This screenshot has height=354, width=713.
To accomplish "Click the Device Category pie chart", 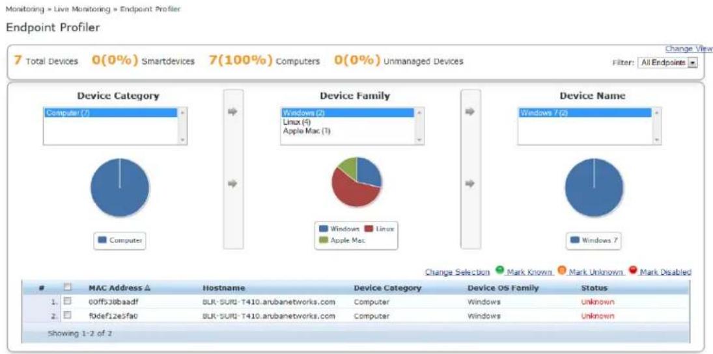I will click(x=120, y=188).
